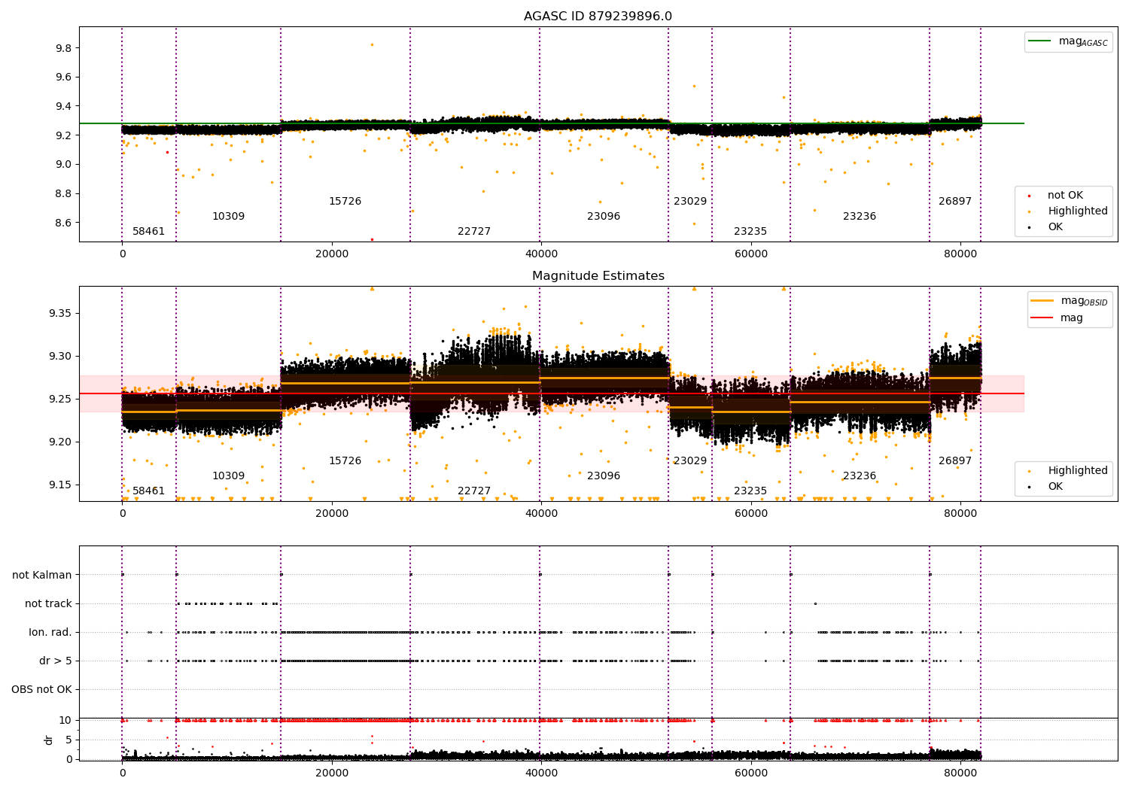Click obsid label 23235 in the AGASC ID plot

750,231
